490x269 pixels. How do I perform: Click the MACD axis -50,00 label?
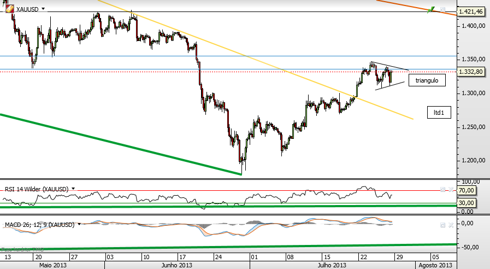coord(470,247)
